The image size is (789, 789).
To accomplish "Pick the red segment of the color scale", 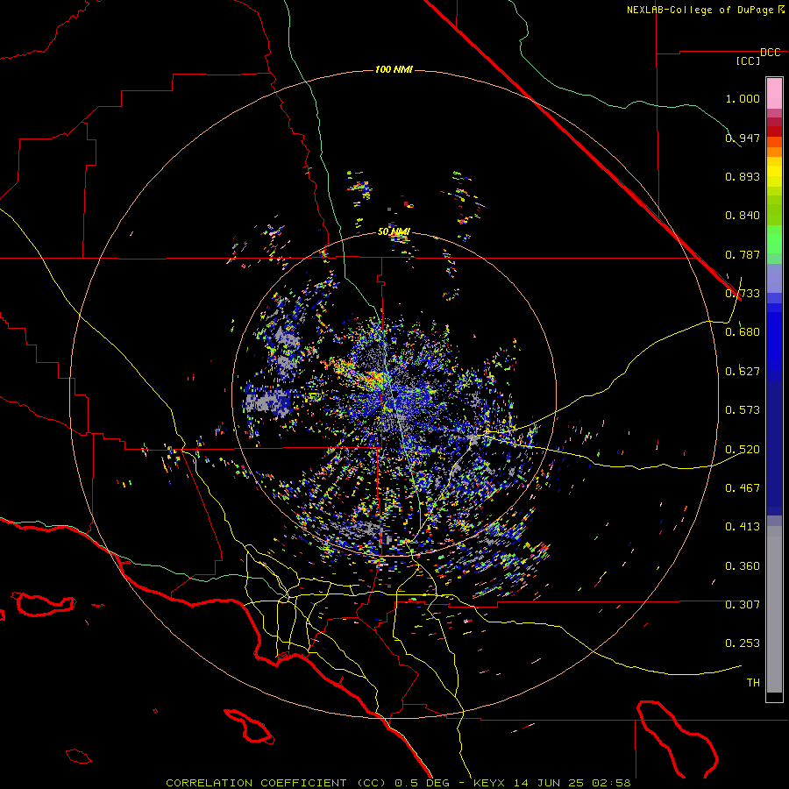I will point(774,131).
